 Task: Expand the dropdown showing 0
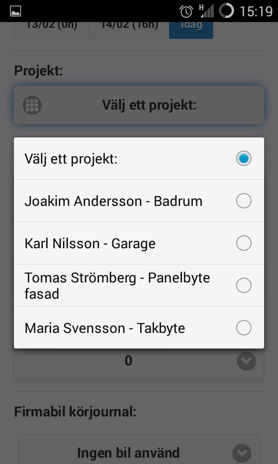(x=139, y=362)
